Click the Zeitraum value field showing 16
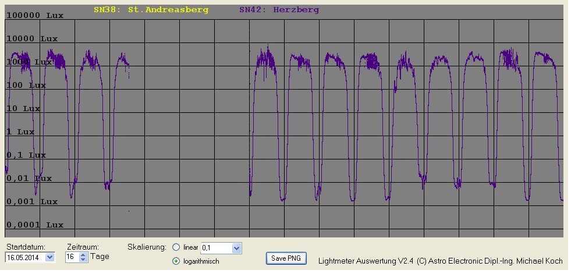571x277 pixels. click(72, 257)
